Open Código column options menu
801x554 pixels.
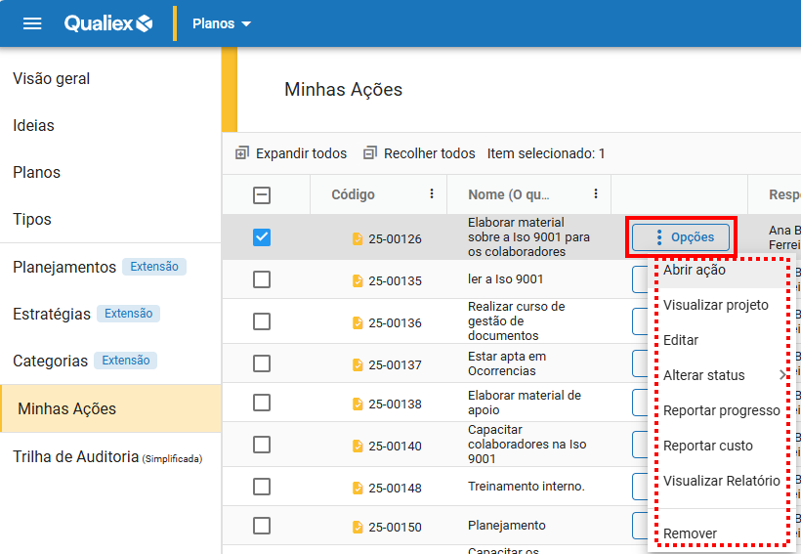tap(432, 194)
